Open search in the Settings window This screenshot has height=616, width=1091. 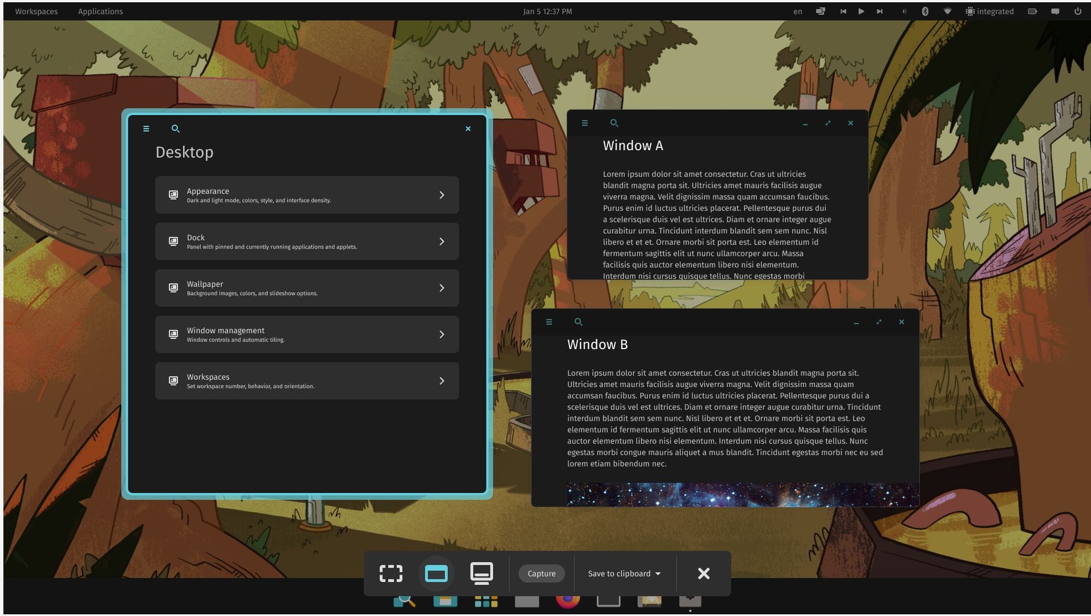click(x=175, y=128)
